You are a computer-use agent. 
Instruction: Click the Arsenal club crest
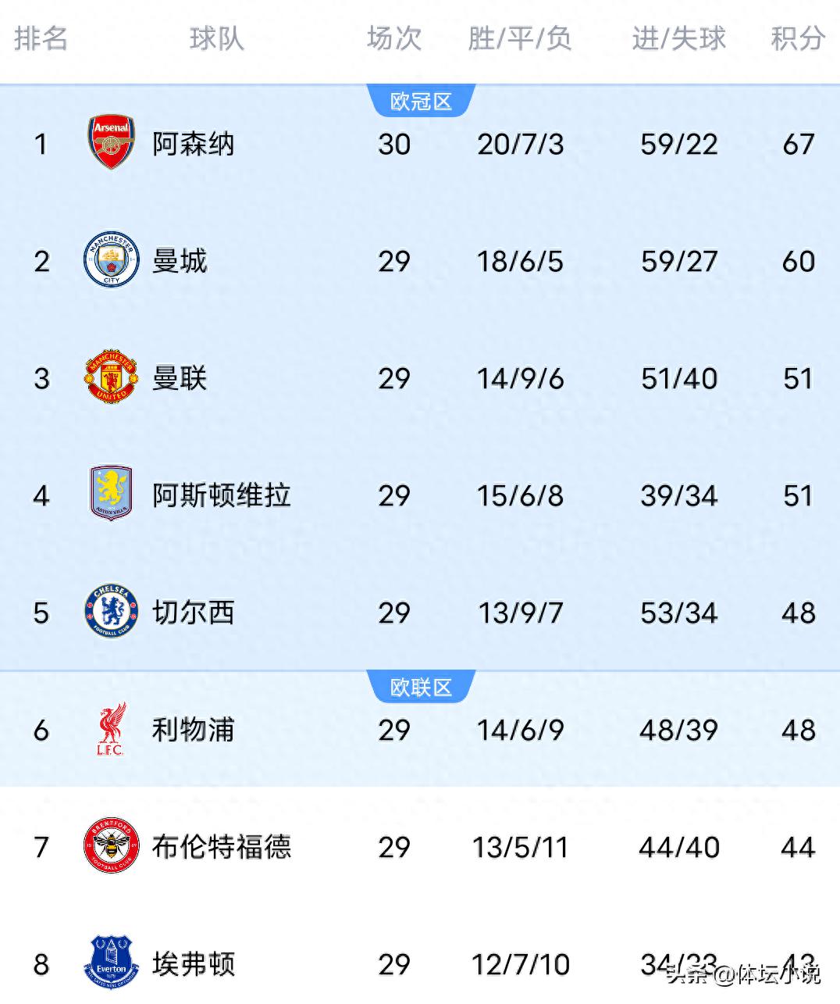(110, 143)
